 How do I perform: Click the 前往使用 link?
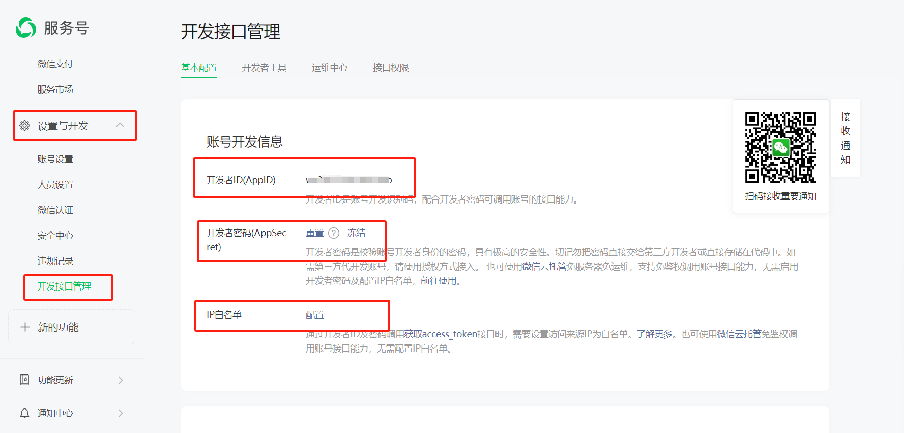coord(438,281)
